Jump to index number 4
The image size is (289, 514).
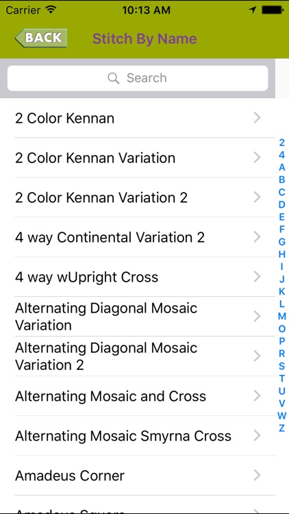(281, 155)
